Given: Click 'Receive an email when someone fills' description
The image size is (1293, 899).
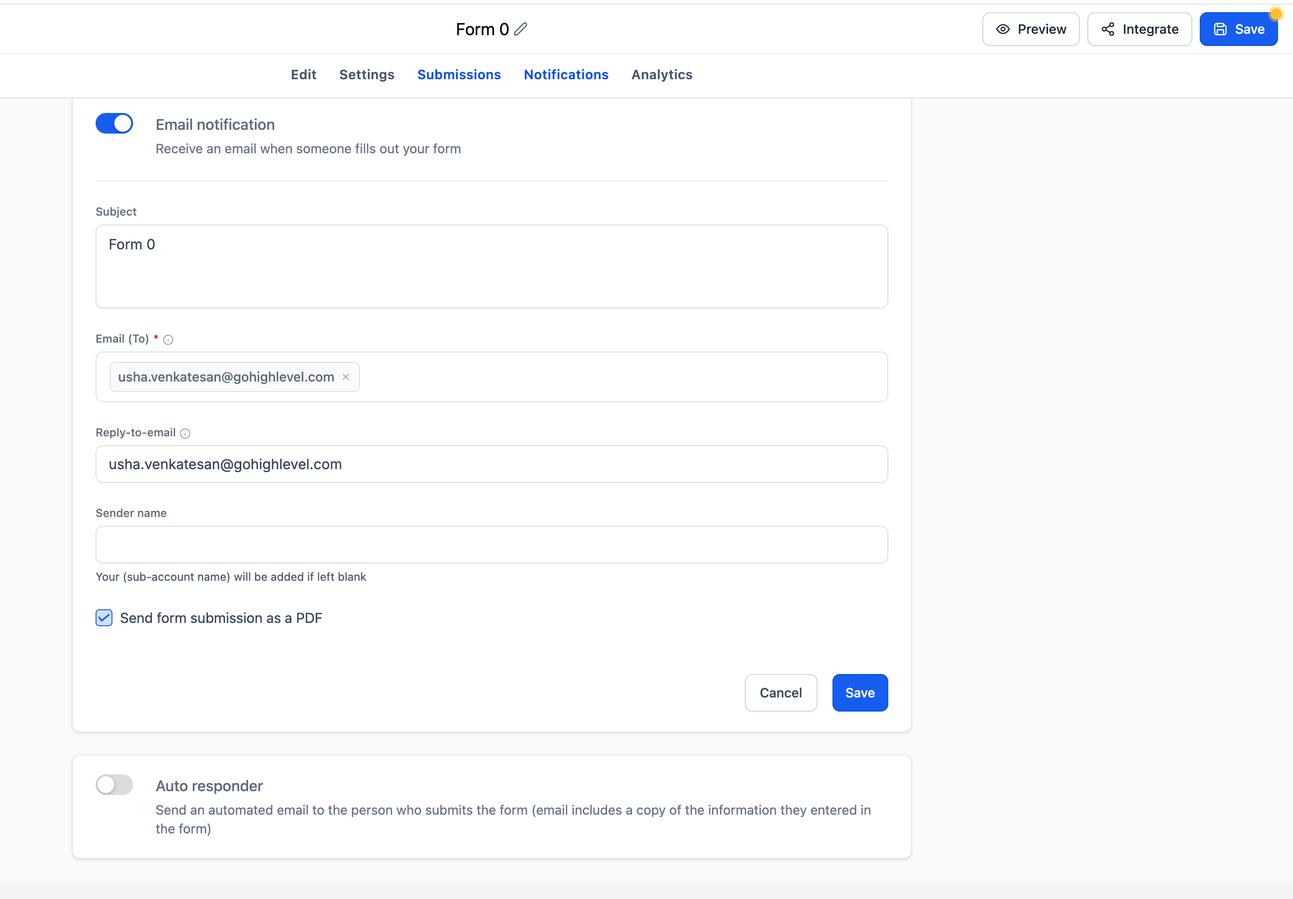Looking at the screenshot, I should coord(308,149).
